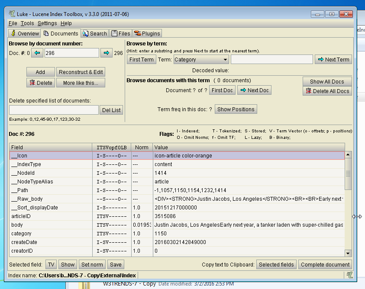This screenshot has height=289, width=365.
Task: Select the __Icon field row
Action: tap(177, 156)
